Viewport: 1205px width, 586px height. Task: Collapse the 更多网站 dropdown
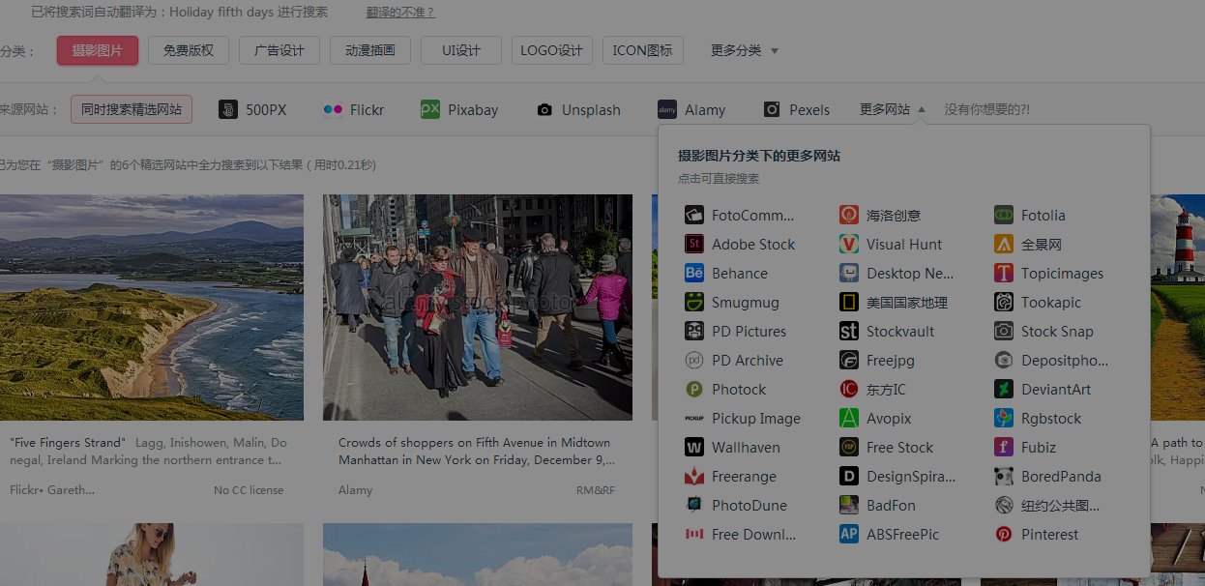pos(893,109)
